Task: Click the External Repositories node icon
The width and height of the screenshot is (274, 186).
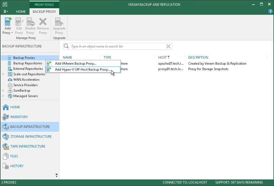Action: [10, 69]
